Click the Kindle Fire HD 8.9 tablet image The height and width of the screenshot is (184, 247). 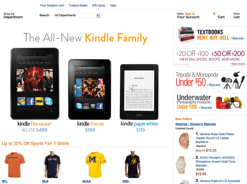click(35, 84)
